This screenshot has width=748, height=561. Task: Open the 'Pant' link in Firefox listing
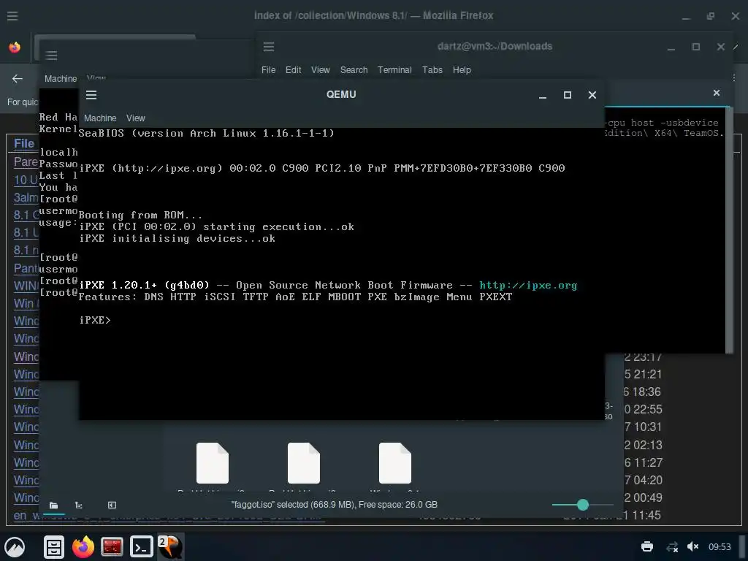coord(26,268)
